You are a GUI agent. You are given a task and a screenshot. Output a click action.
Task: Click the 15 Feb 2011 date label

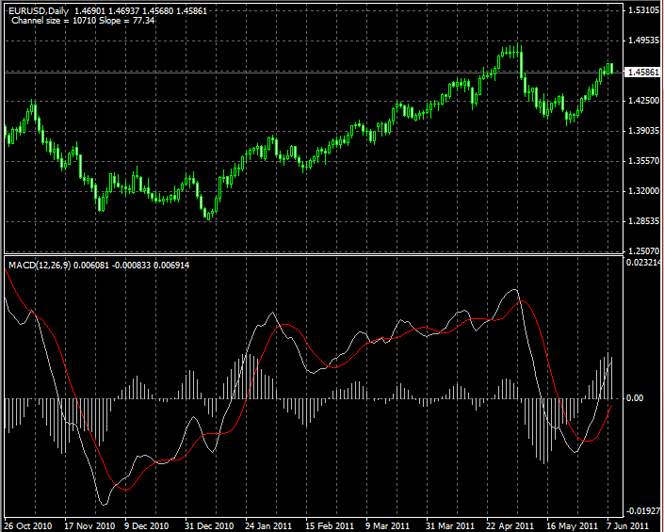point(330,526)
